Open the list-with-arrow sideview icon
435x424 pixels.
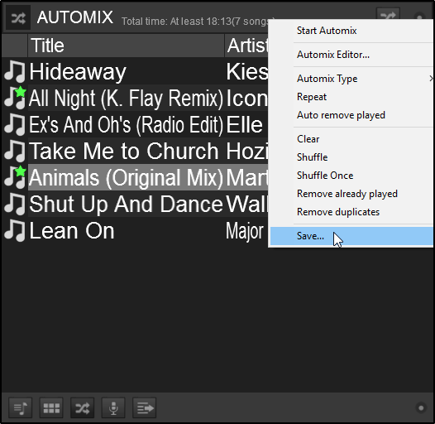pyautogui.click(x=145, y=408)
